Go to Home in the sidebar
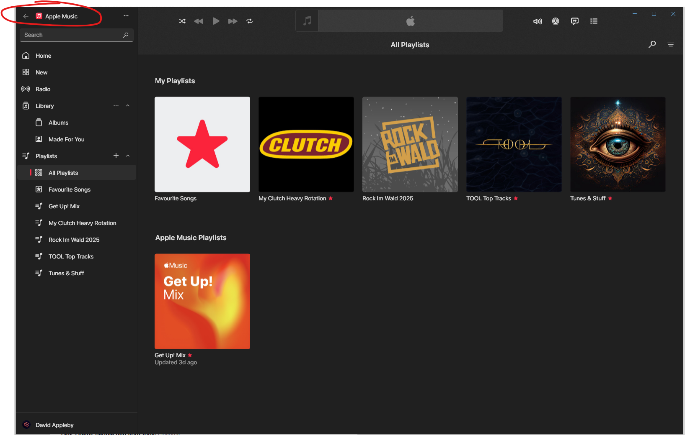The image size is (685, 435). (x=77, y=56)
